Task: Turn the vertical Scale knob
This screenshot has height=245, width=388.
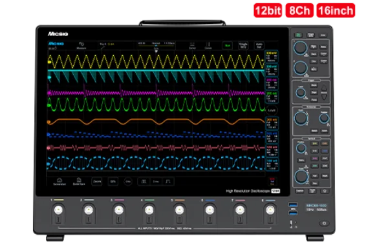Action: [x=301, y=177]
